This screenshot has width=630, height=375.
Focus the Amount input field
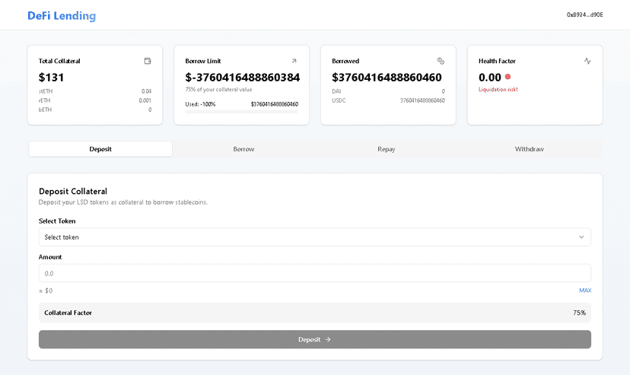point(314,273)
